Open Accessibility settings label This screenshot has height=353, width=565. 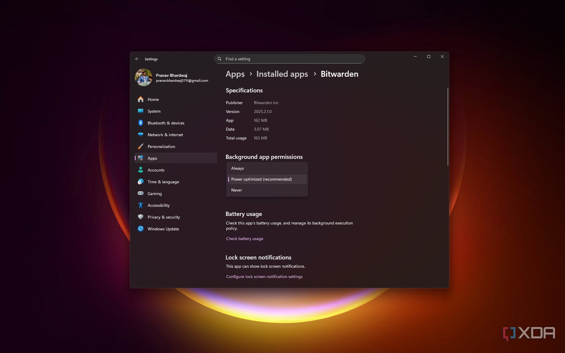tap(159, 205)
